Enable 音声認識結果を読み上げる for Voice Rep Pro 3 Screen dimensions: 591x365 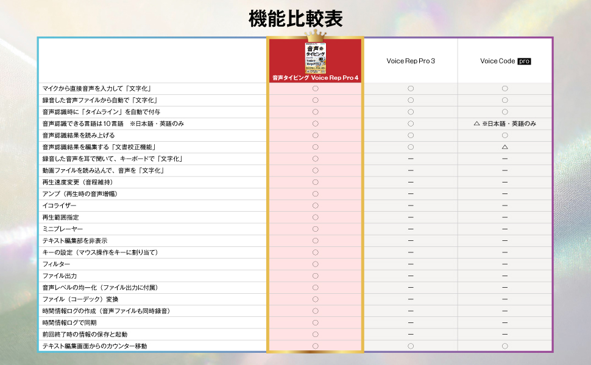point(410,135)
